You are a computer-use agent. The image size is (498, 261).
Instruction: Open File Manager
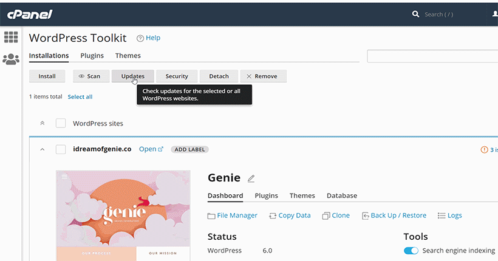coord(233,215)
